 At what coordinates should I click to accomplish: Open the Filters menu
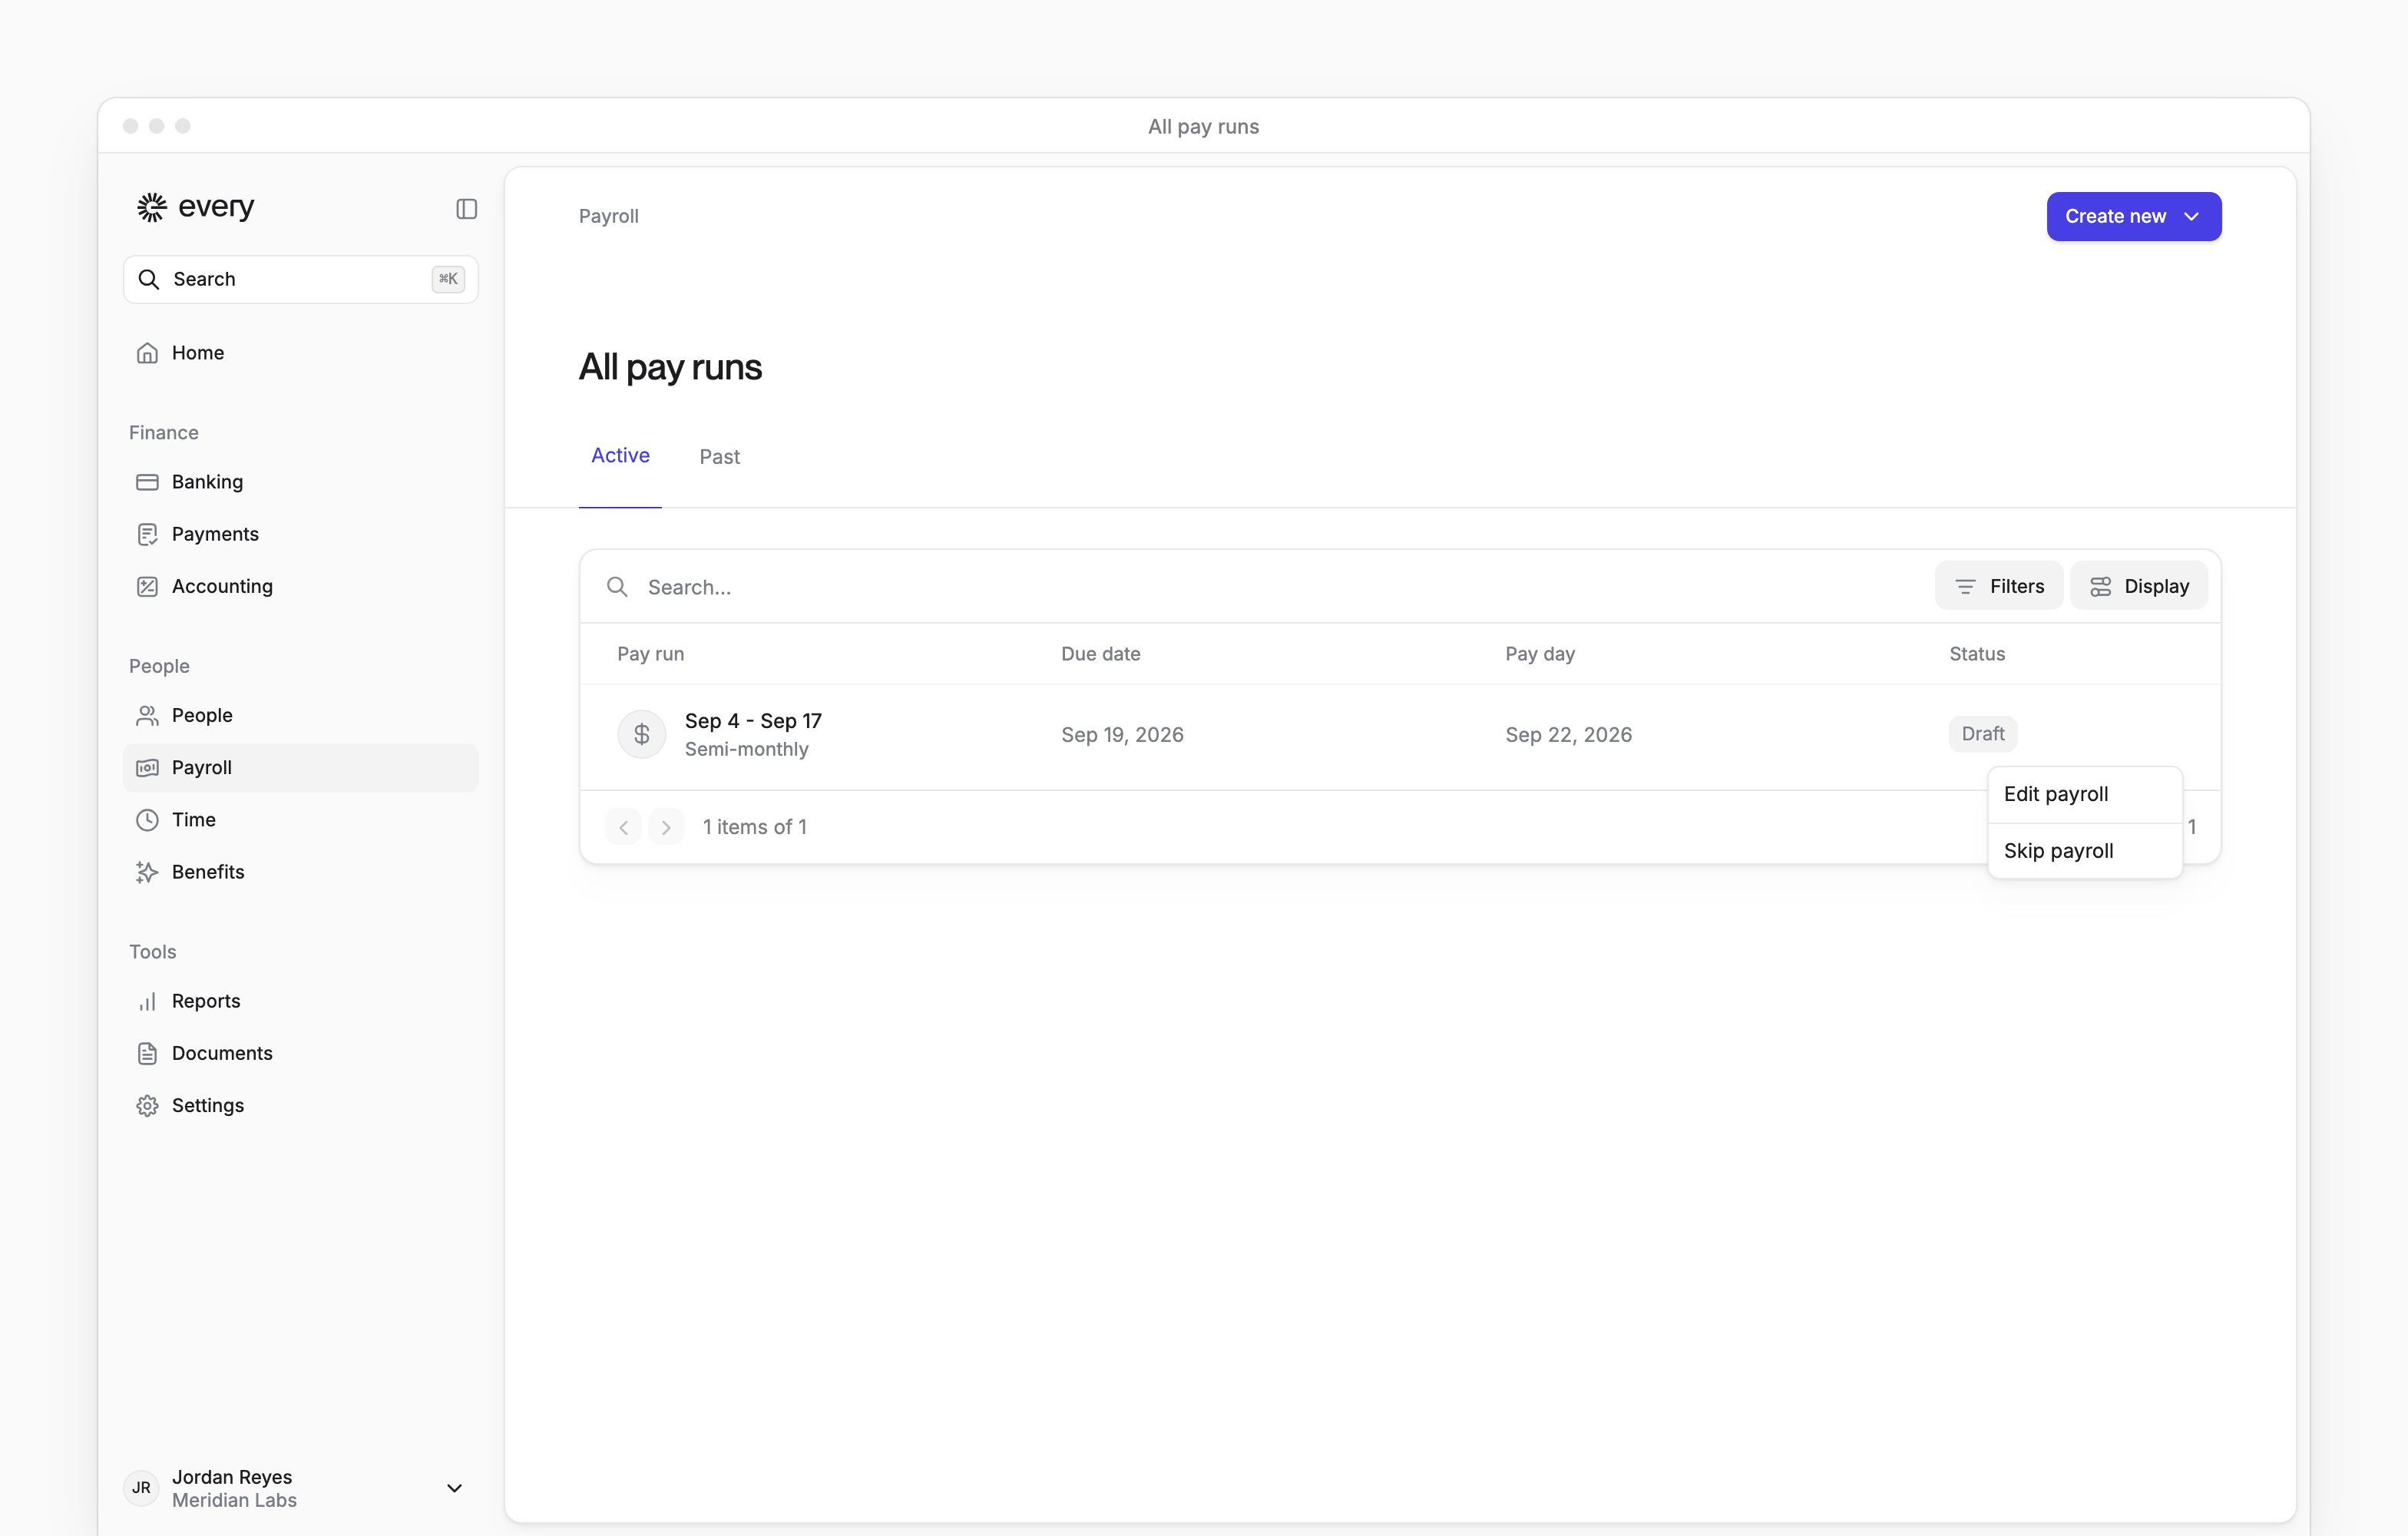coord(1998,586)
